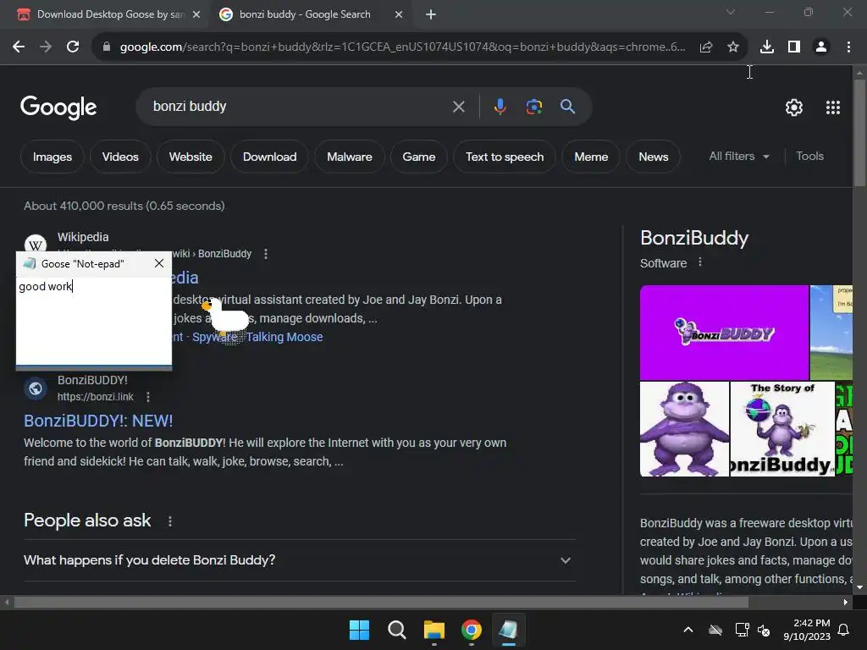Filter results by News
Screen dimensions: 867x650
tap(654, 157)
